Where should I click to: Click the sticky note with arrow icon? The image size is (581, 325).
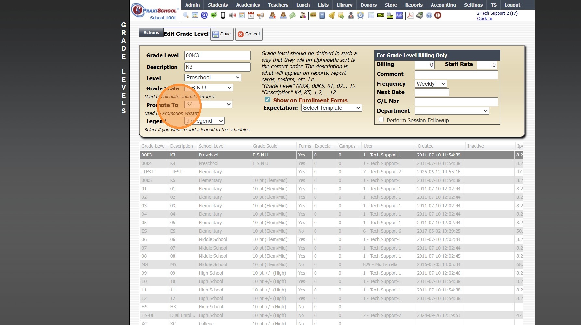point(341,15)
